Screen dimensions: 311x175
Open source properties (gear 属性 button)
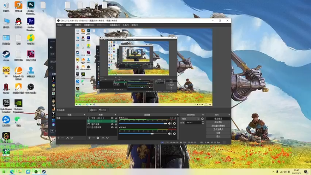click(x=93, y=110)
